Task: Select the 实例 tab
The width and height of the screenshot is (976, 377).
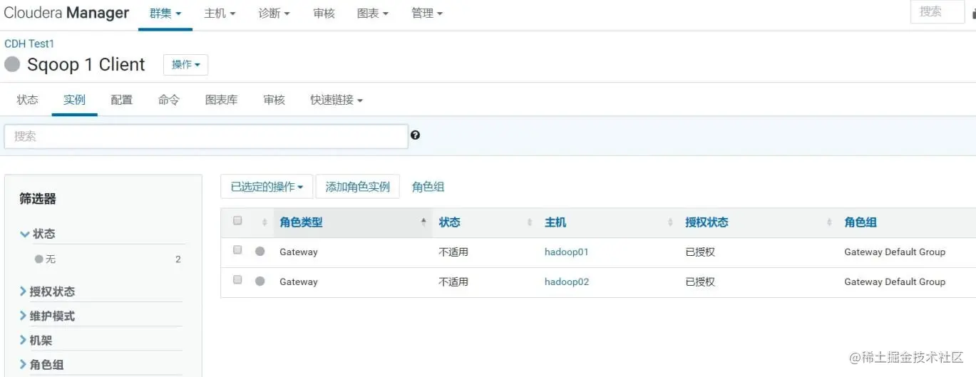Action: [74, 100]
